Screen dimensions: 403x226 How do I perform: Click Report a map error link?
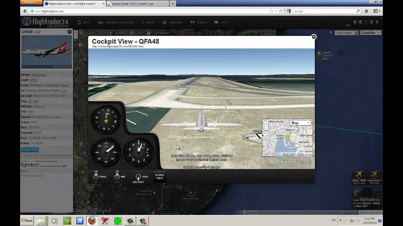coord(371,213)
